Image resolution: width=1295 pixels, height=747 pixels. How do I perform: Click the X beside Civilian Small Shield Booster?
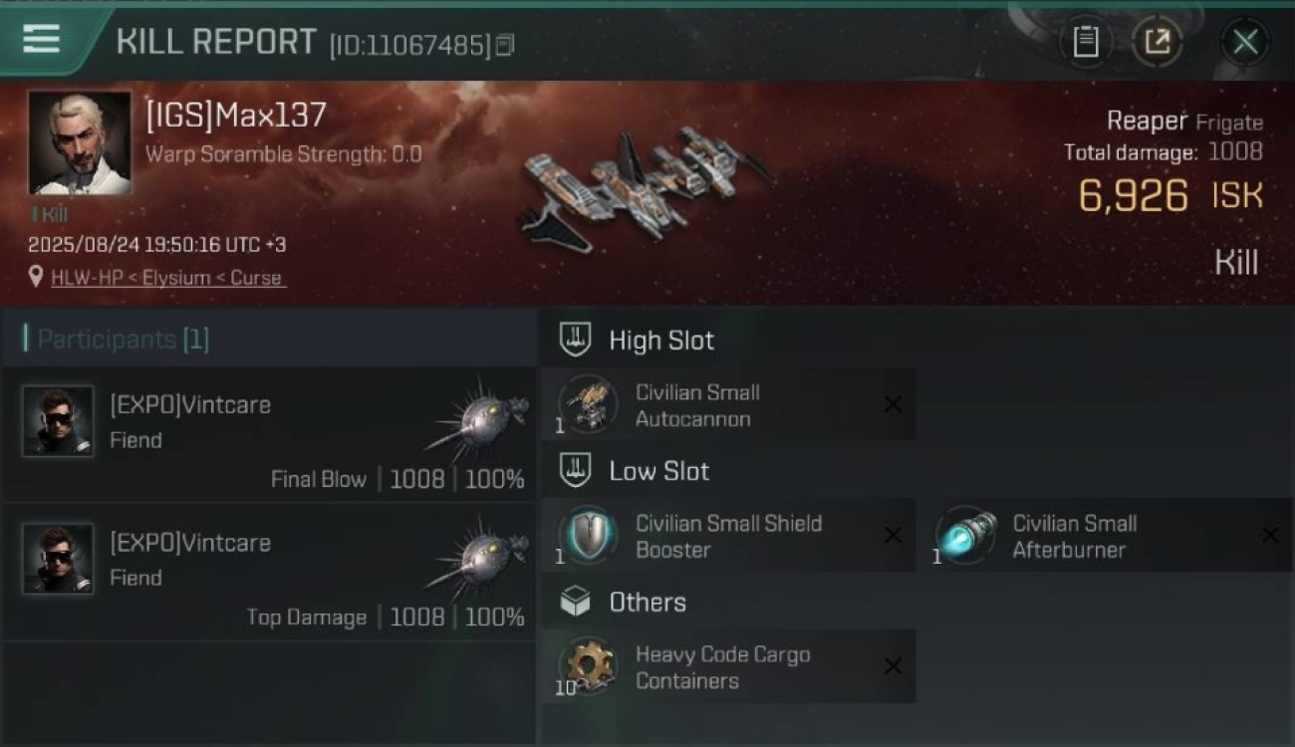coord(893,535)
